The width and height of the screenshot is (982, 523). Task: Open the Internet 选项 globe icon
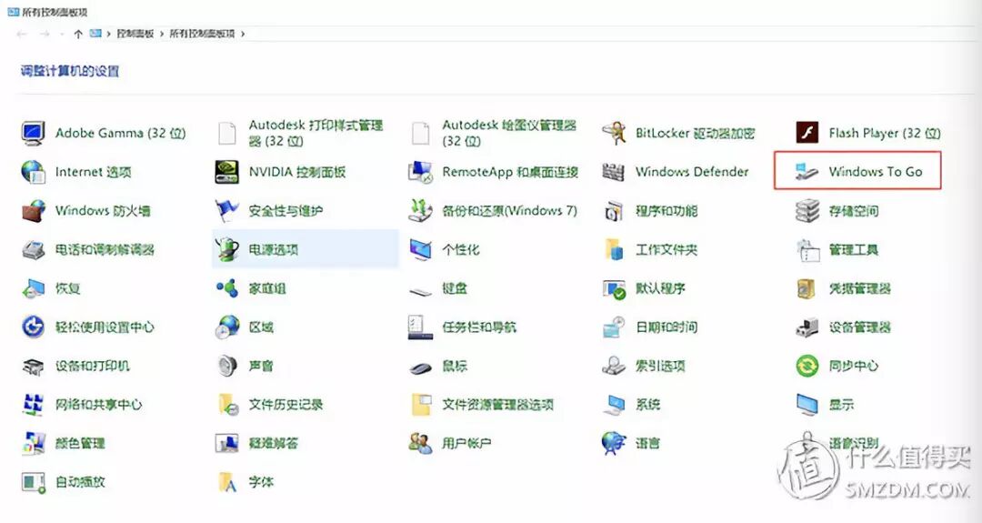(34, 172)
